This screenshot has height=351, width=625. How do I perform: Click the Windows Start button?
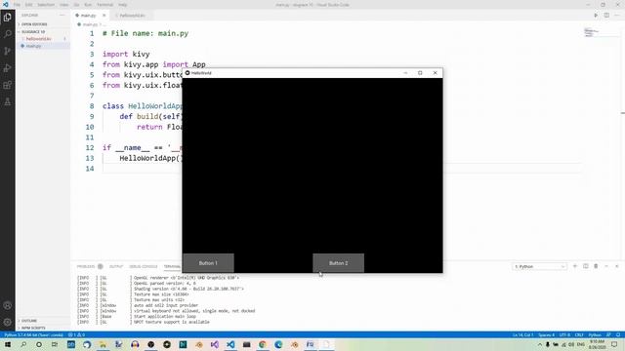coord(7,344)
